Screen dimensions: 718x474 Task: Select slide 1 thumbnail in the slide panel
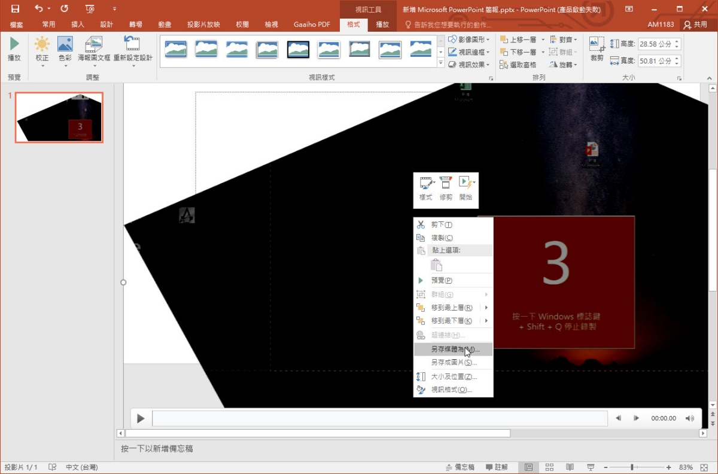coord(59,117)
